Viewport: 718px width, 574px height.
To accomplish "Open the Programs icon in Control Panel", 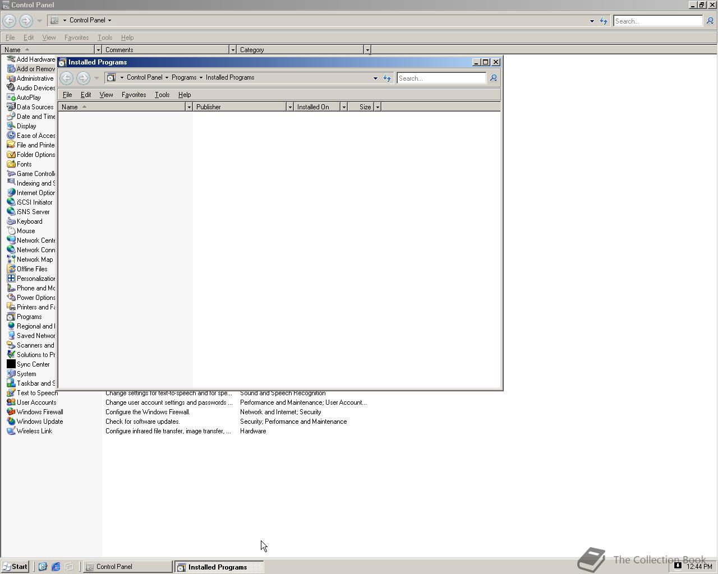I will coord(11,317).
